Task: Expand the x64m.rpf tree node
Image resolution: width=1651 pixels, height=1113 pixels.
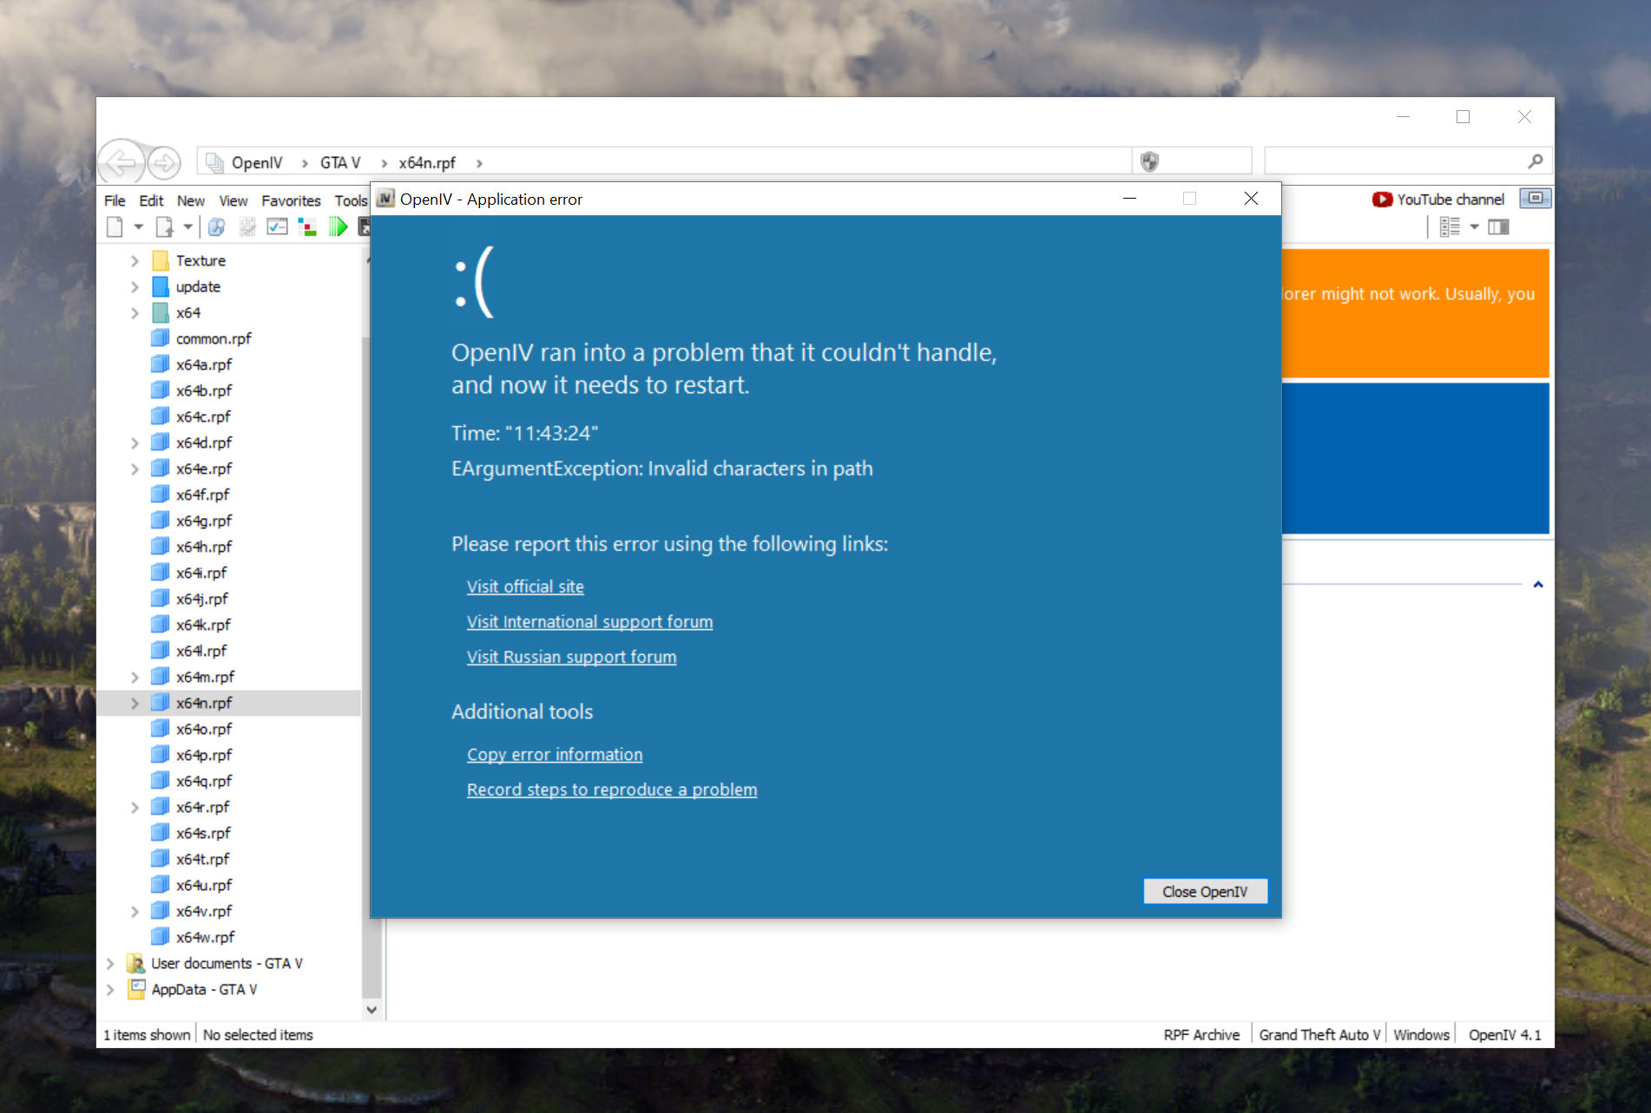Action: click(x=135, y=677)
